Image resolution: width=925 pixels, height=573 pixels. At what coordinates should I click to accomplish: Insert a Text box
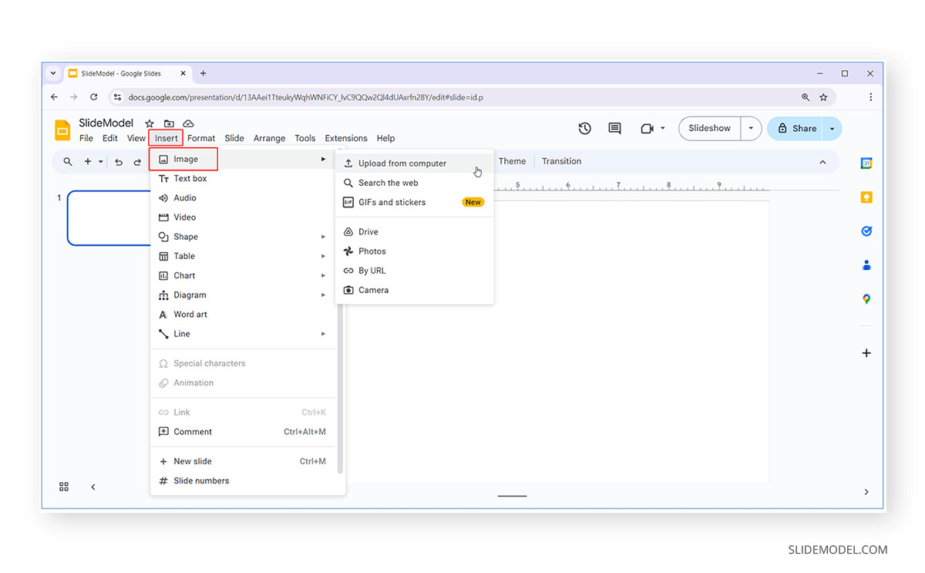(x=243, y=178)
